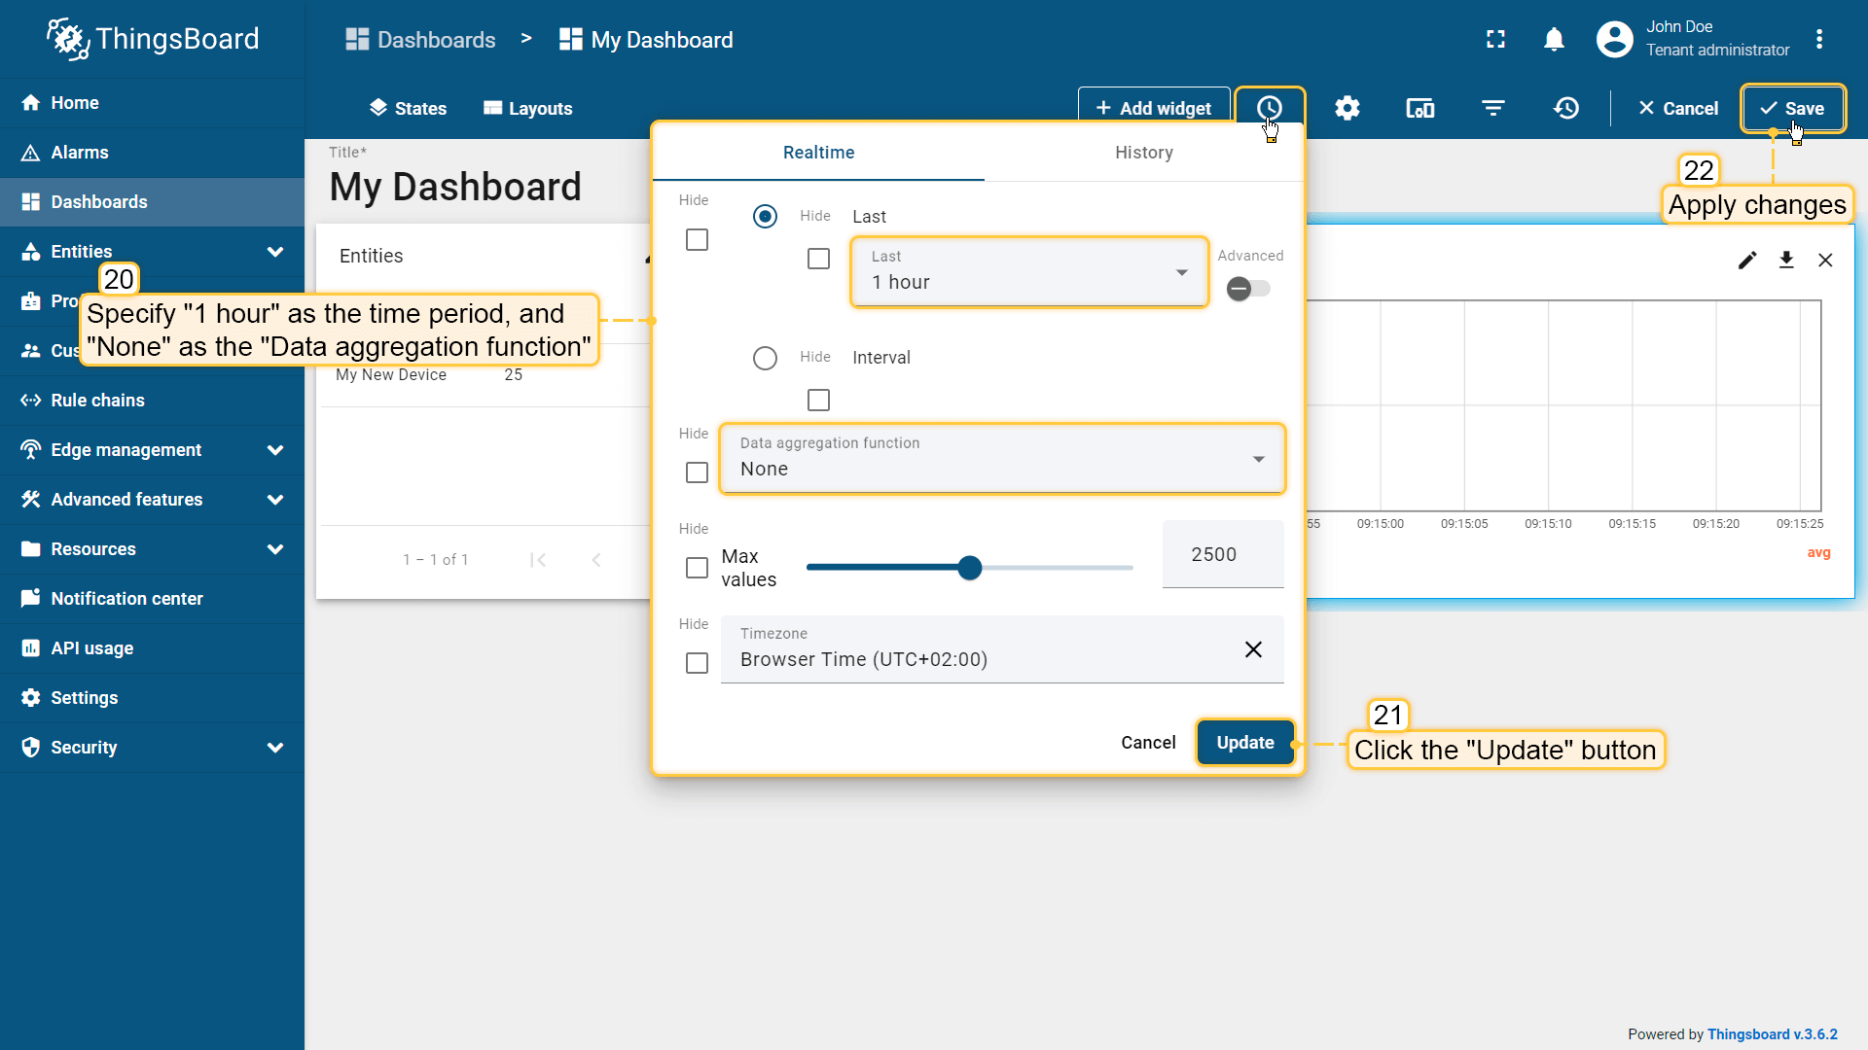
Task: Open Notification center in sidebar
Action: 152,599
